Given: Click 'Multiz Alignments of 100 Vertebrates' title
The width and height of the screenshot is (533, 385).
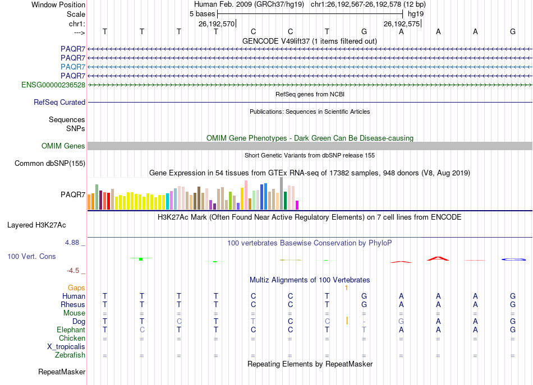Looking at the screenshot, I should tap(310, 280).
